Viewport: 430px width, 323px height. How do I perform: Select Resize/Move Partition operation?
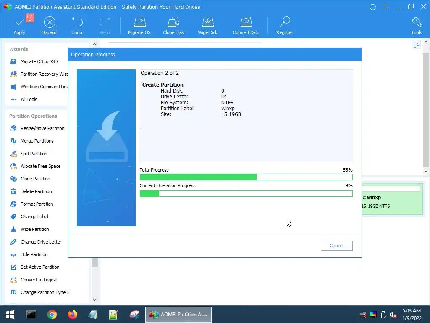pos(37,128)
